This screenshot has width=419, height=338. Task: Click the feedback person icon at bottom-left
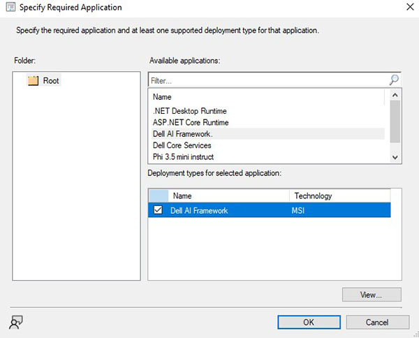16,321
